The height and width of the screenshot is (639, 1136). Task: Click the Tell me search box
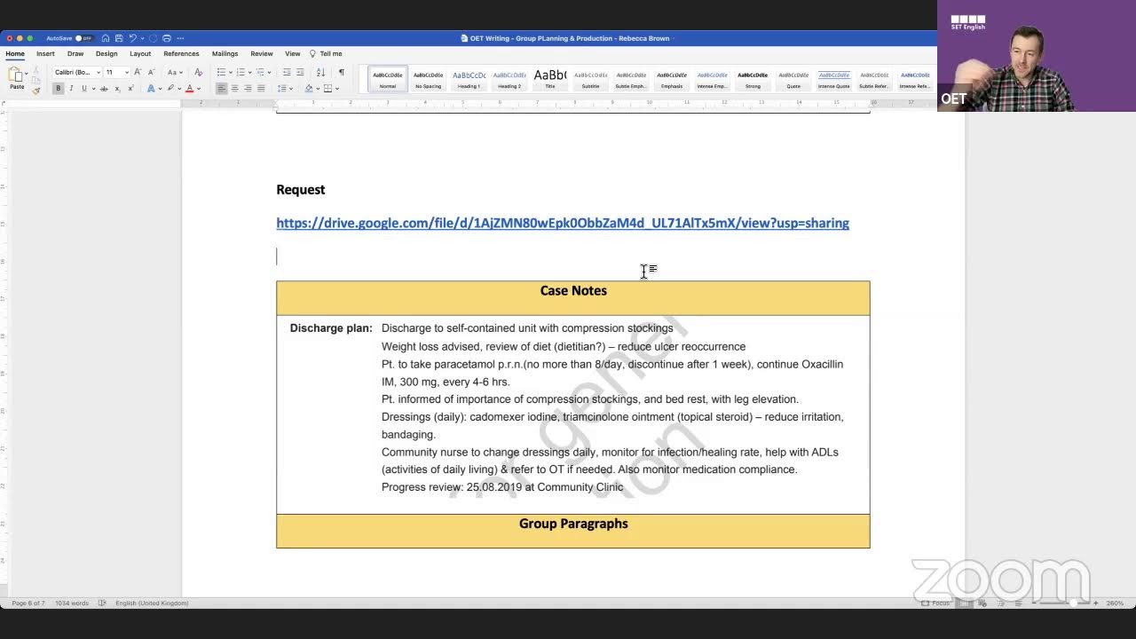click(x=326, y=53)
